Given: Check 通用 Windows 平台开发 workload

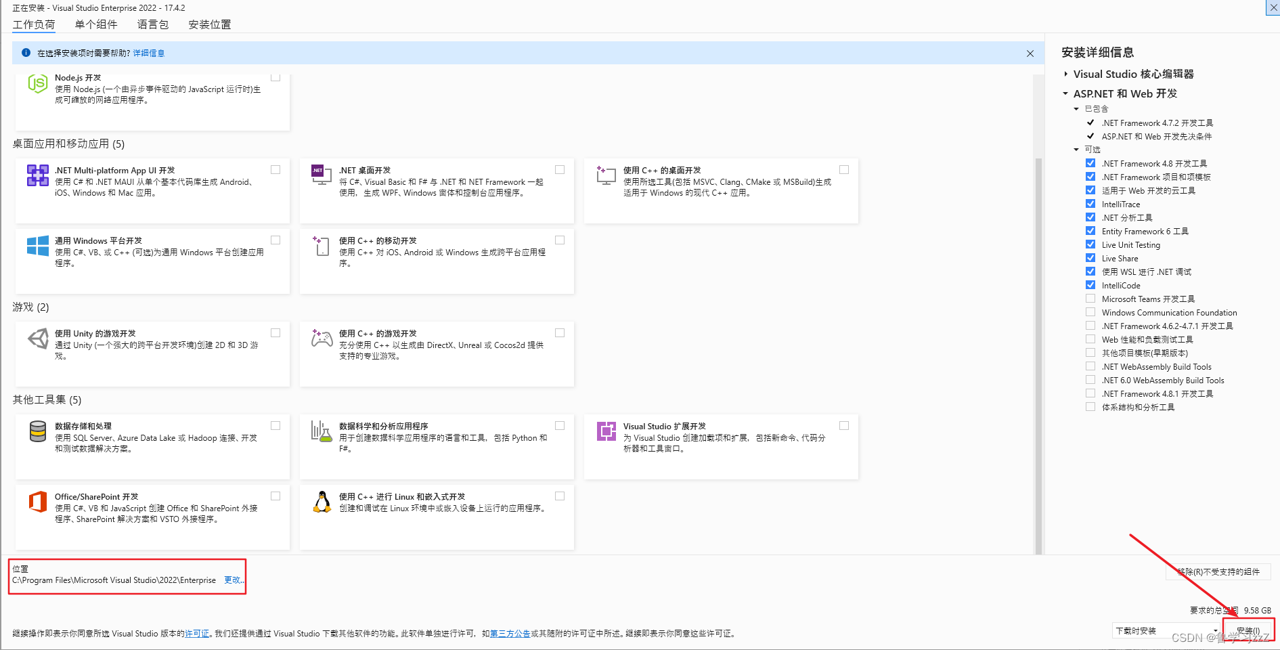Looking at the screenshot, I should pos(275,240).
